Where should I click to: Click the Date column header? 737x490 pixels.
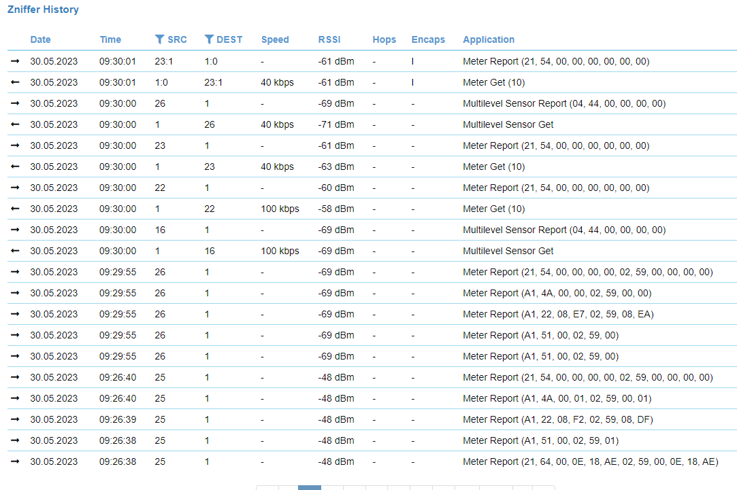40,39
